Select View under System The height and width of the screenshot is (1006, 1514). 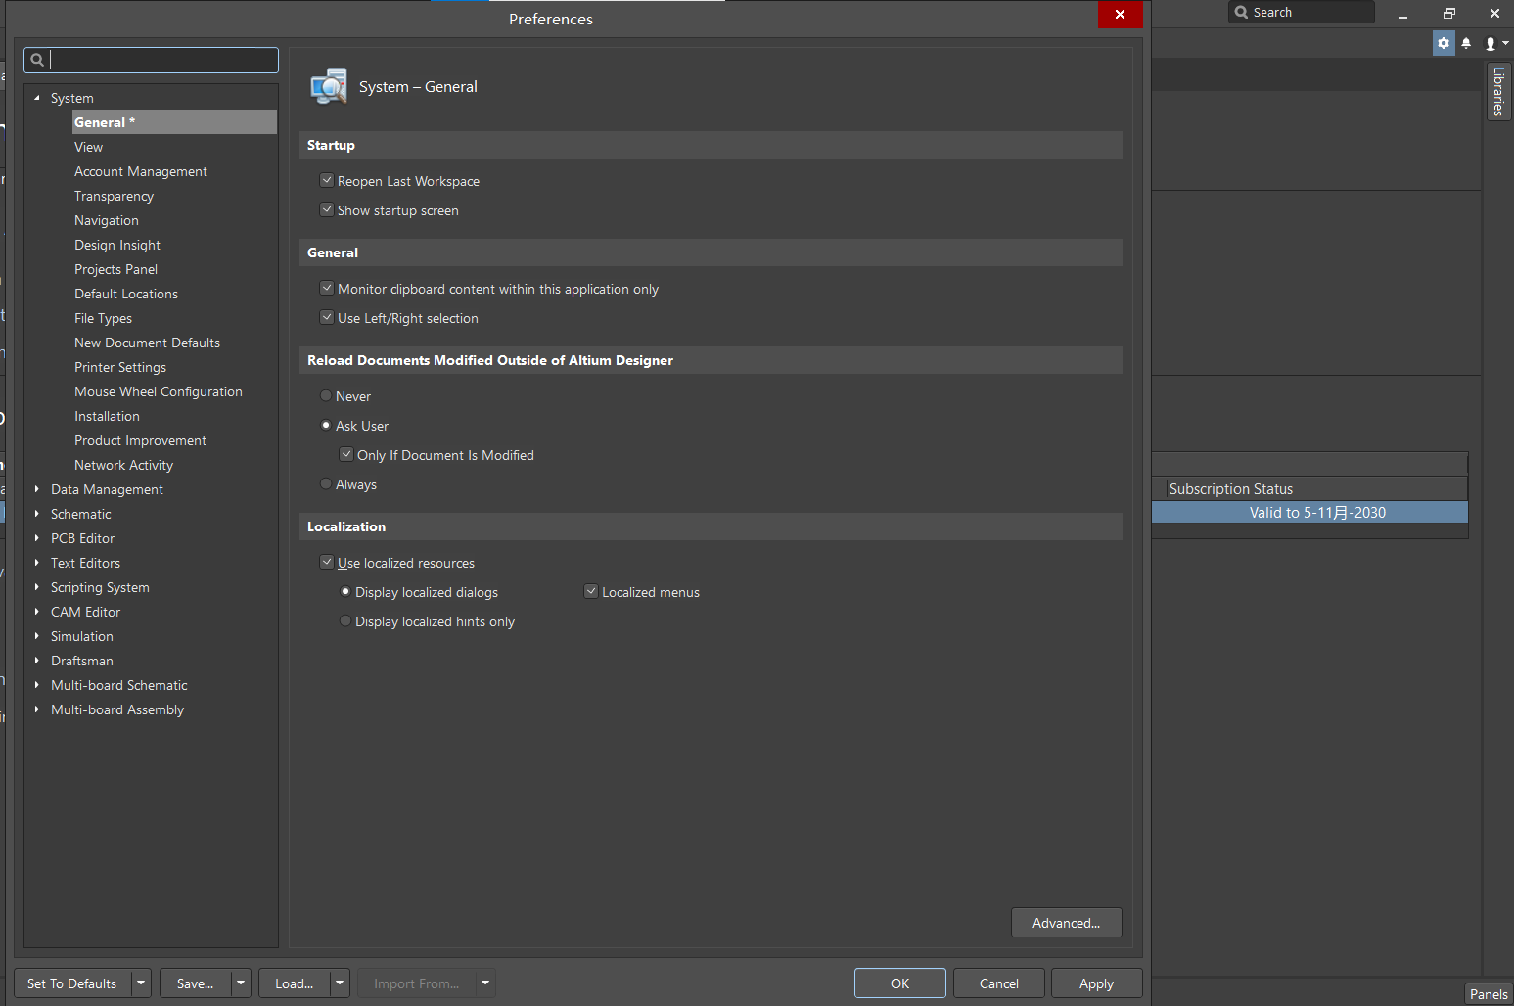(x=88, y=147)
